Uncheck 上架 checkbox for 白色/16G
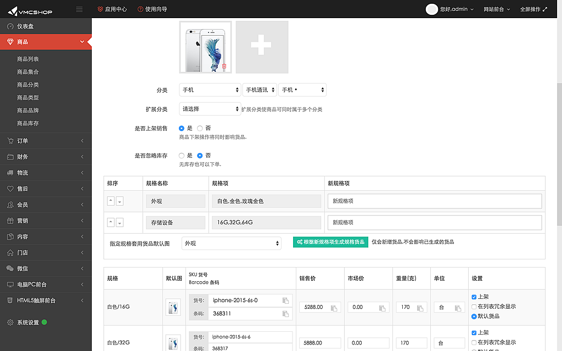The height and width of the screenshot is (351, 562). tap(474, 297)
